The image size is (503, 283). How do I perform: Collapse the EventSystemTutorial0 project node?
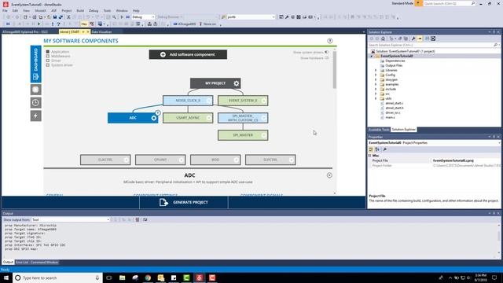click(372, 56)
